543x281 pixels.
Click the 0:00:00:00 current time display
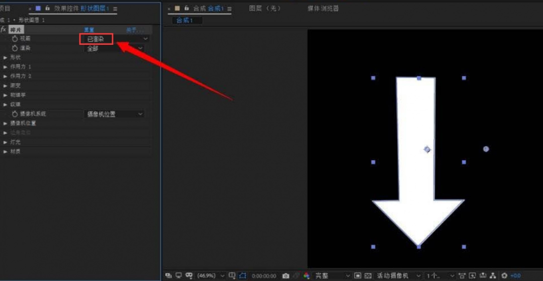click(x=263, y=276)
